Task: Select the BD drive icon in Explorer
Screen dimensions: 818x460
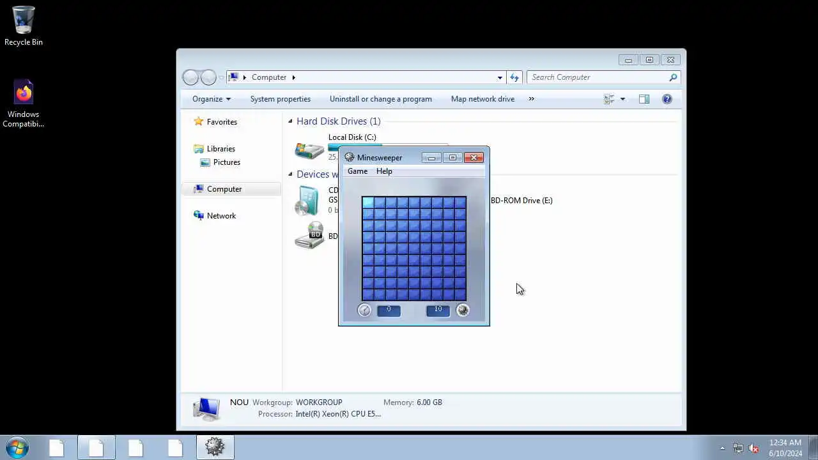Action: [x=309, y=236]
